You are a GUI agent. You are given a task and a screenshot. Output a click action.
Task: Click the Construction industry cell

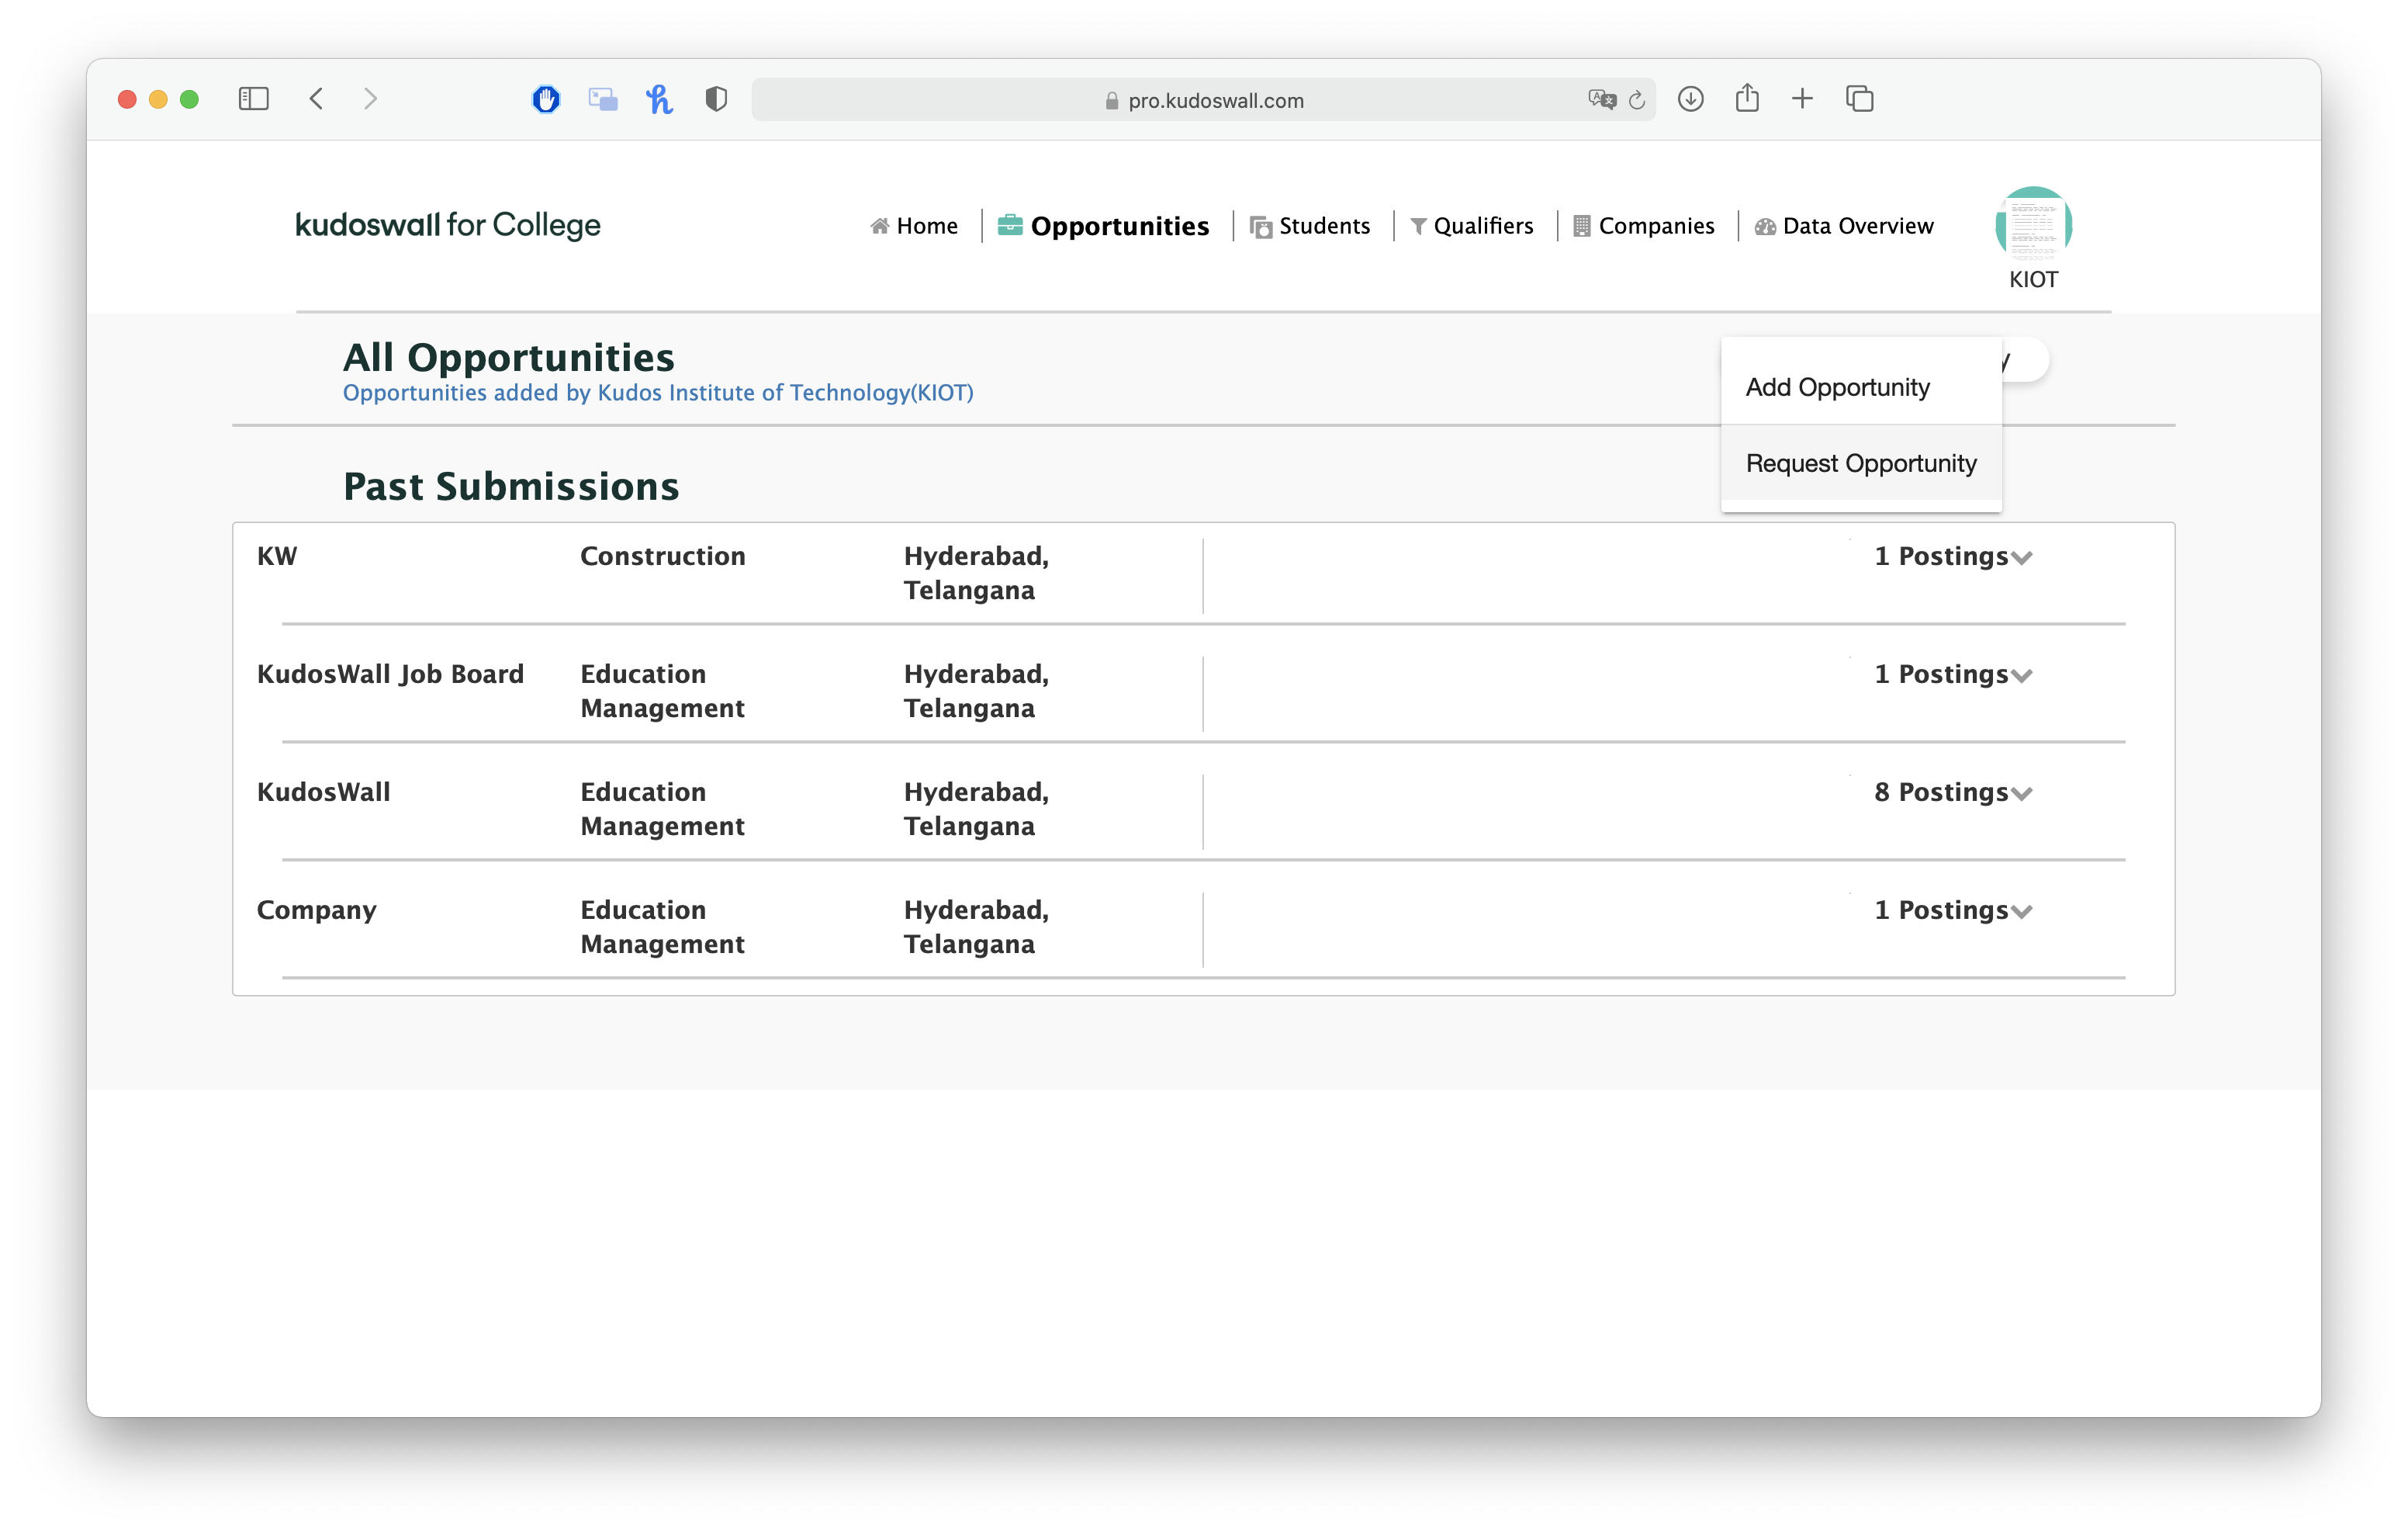[663, 556]
